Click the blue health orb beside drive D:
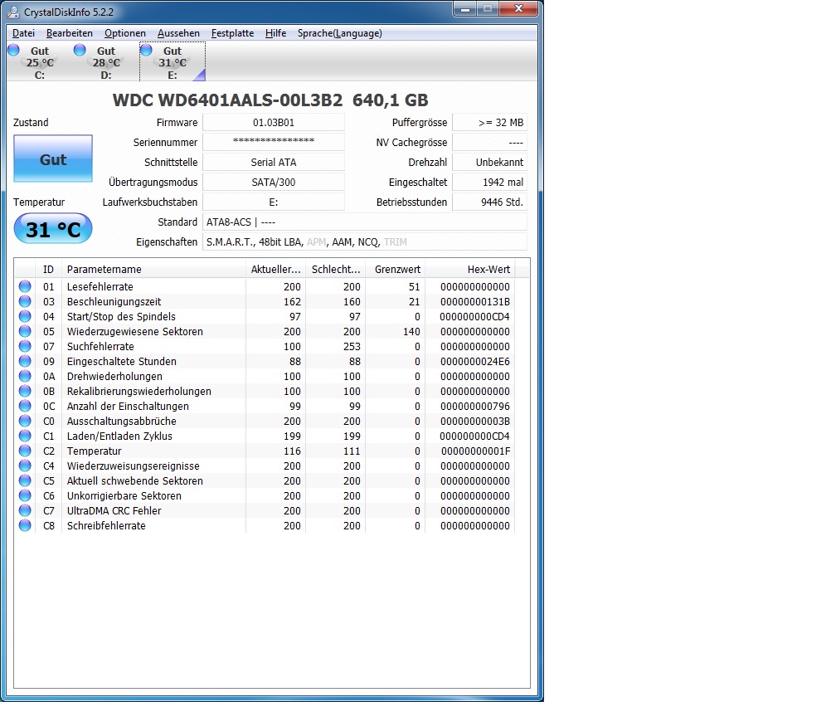Viewport: 836px width, 702px height. (x=80, y=50)
